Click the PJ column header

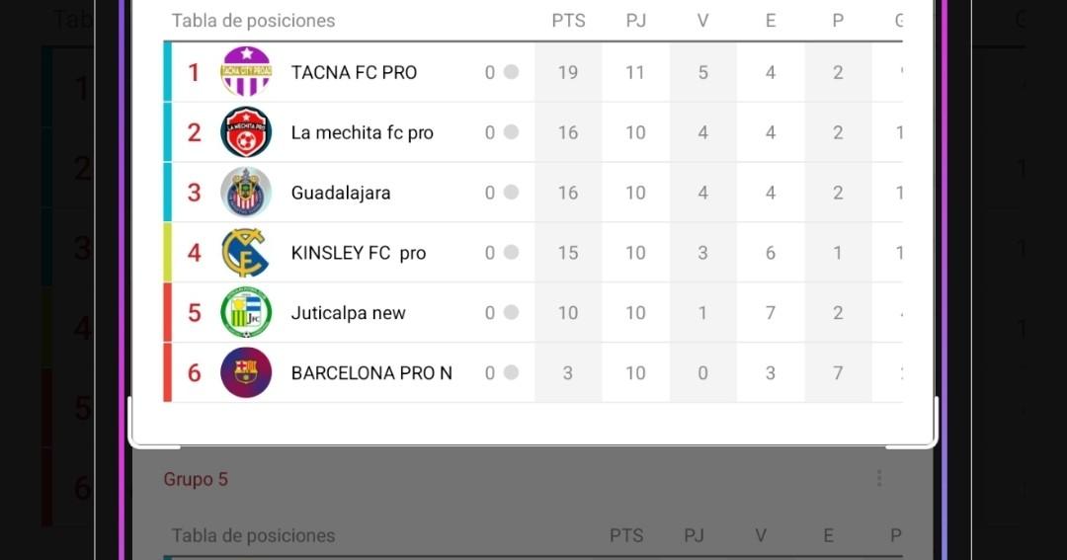pos(635,21)
